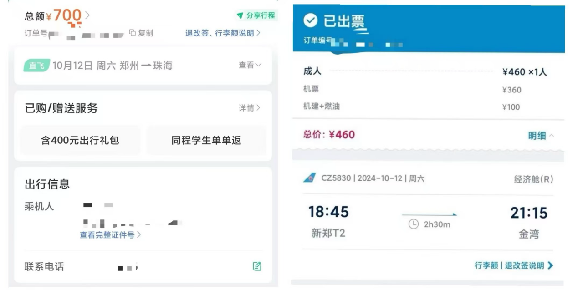This screenshot has height=290, width=583.
Task: Tap the 联系电话 contact row
Action: [143, 267]
